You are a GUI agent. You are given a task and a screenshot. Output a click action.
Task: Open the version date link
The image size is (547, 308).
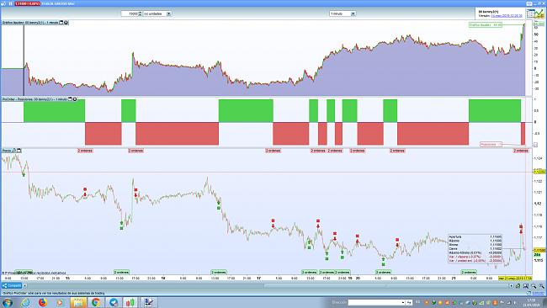tap(507, 16)
